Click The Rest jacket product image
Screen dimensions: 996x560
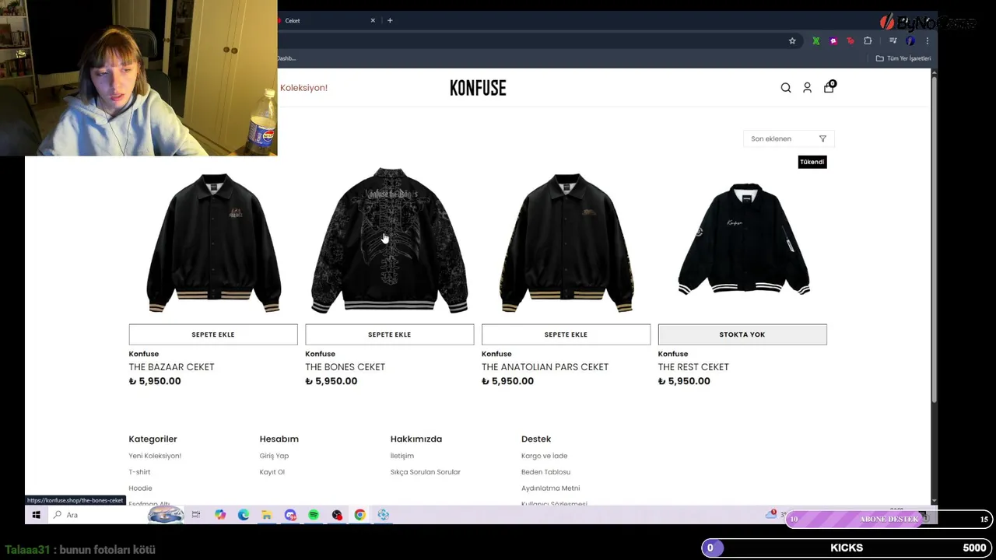pyautogui.click(x=743, y=239)
